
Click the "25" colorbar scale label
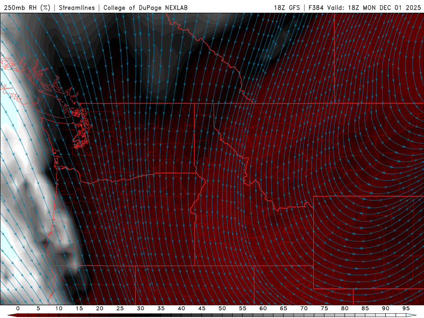[x=120, y=308]
